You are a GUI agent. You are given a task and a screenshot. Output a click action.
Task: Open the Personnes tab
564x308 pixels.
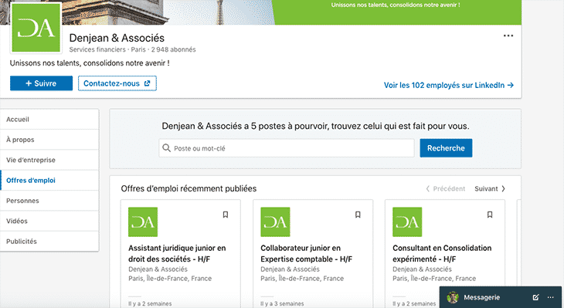(49, 201)
